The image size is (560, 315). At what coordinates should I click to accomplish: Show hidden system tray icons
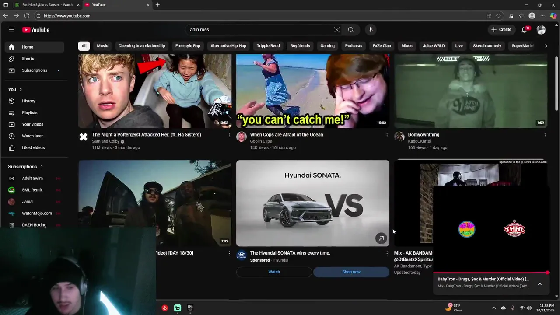point(494,308)
